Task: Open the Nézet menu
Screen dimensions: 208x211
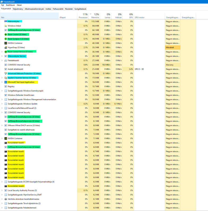Action: tap(19, 5)
